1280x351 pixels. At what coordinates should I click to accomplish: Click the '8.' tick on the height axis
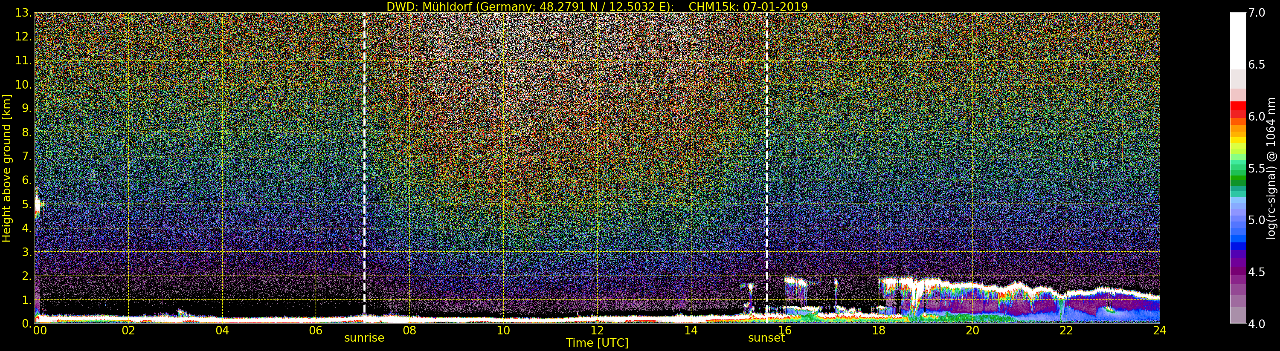coord(26,132)
